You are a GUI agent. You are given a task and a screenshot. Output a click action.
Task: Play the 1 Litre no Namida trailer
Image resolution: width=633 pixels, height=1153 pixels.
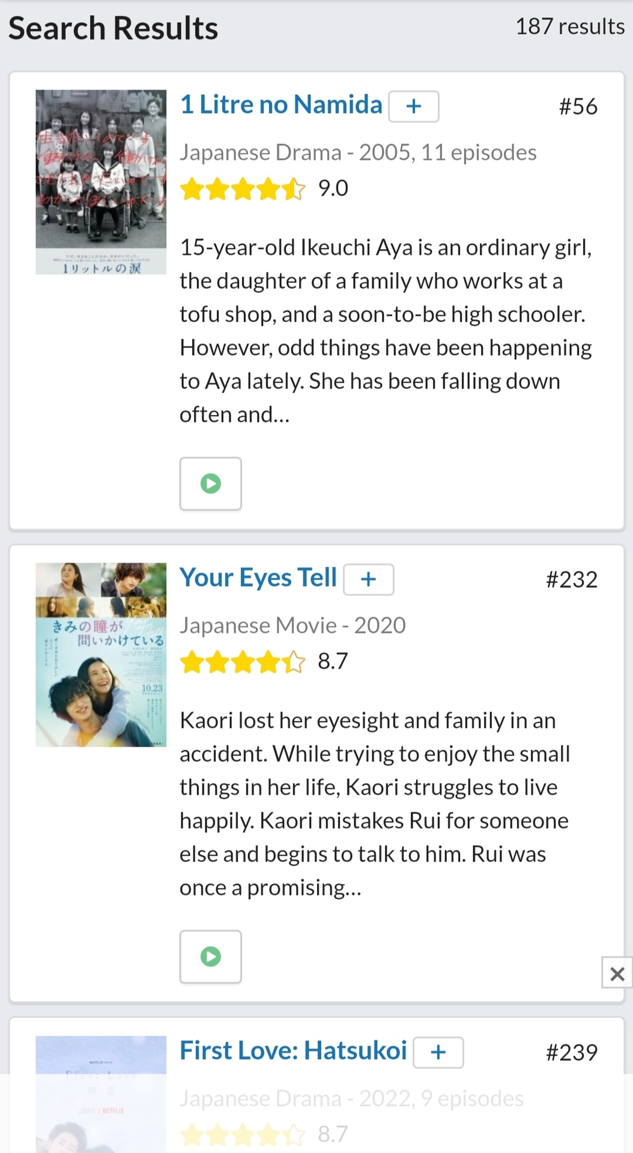click(x=210, y=483)
